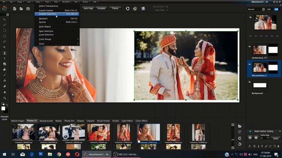This screenshot has height=158, width=282.
Task: Switch to OBS in the taskbar
Action: tap(126, 154)
